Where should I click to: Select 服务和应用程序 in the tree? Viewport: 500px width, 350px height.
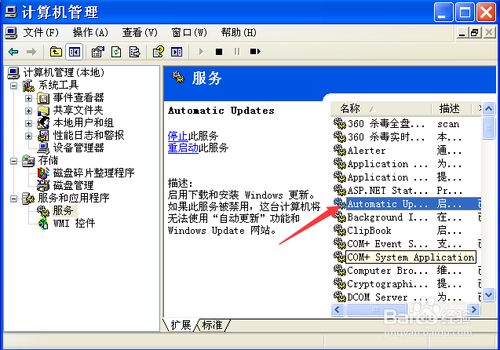(74, 198)
